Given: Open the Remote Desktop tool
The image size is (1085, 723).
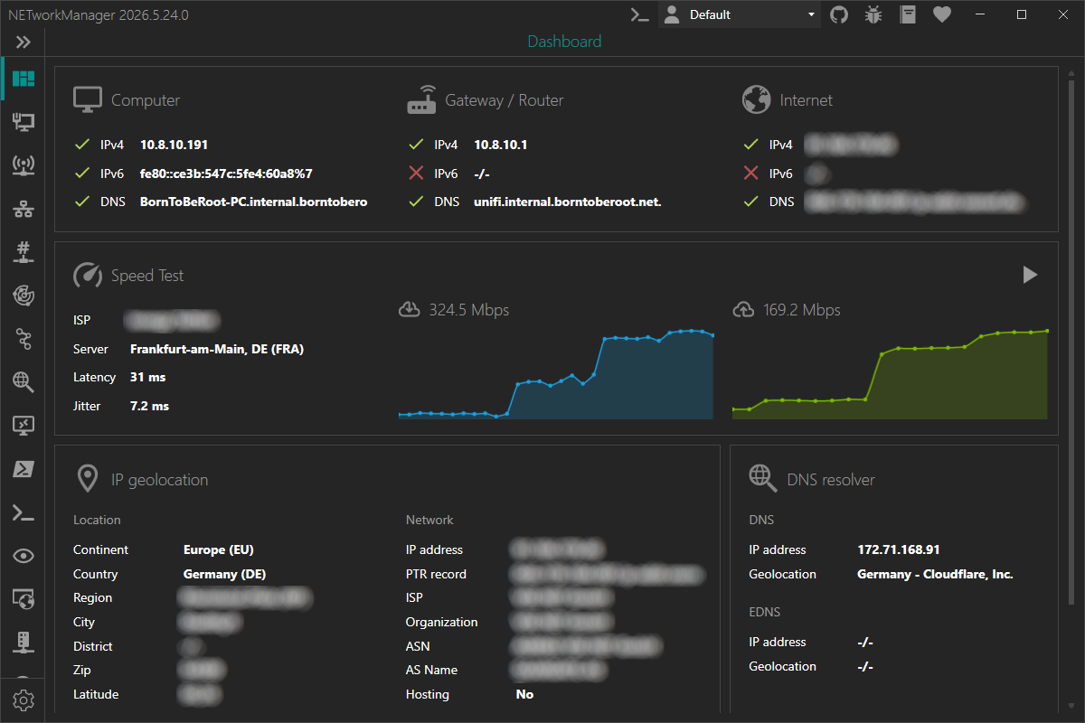Looking at the screenshot, I should (24, 426).
